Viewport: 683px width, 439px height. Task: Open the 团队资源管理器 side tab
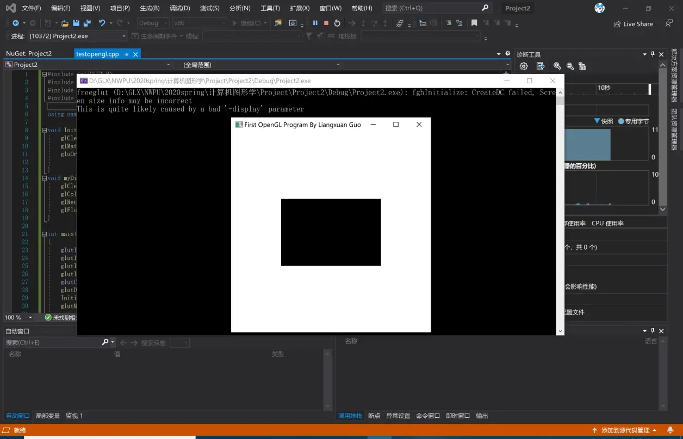click(x=674, y=129)
